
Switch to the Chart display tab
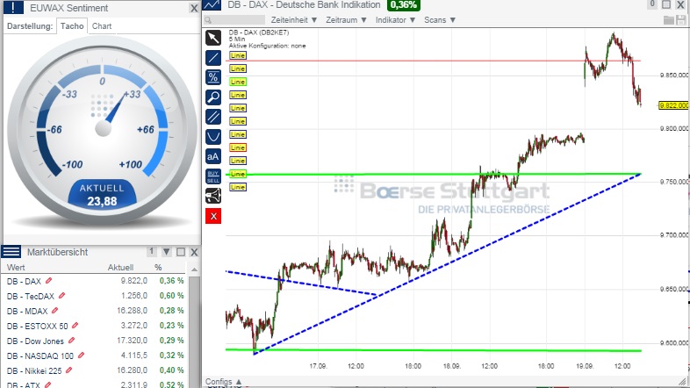[102, 26]
